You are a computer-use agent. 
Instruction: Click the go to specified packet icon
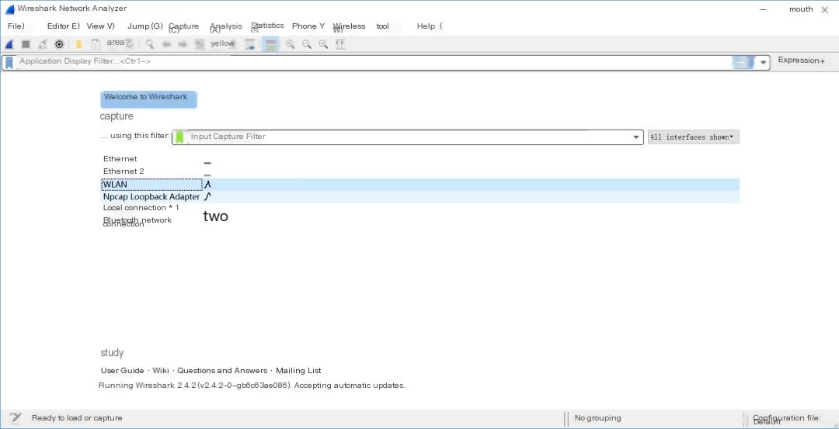(200, 44)
